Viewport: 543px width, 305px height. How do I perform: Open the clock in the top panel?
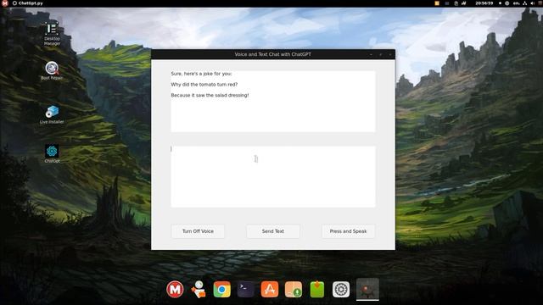tap(484, 3)
